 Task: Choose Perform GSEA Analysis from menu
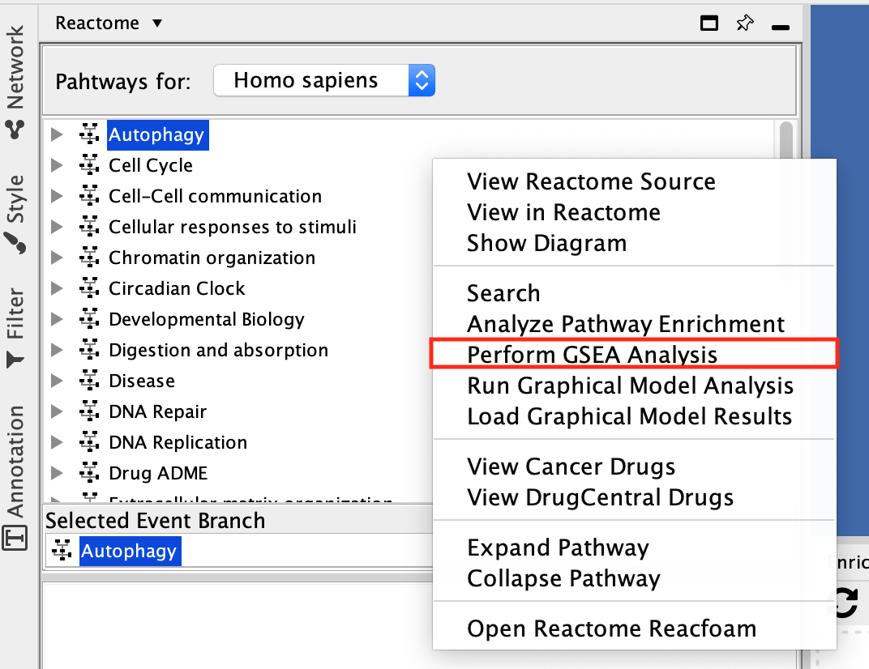click(592, 355)
